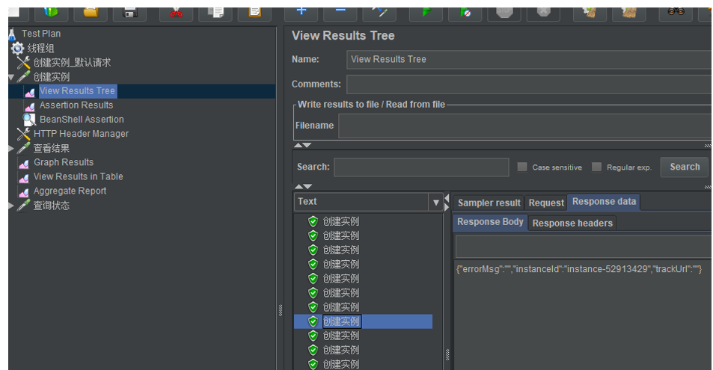Click the Filename input field
Viewport: 713px width, 370px height.
point(524,126)
